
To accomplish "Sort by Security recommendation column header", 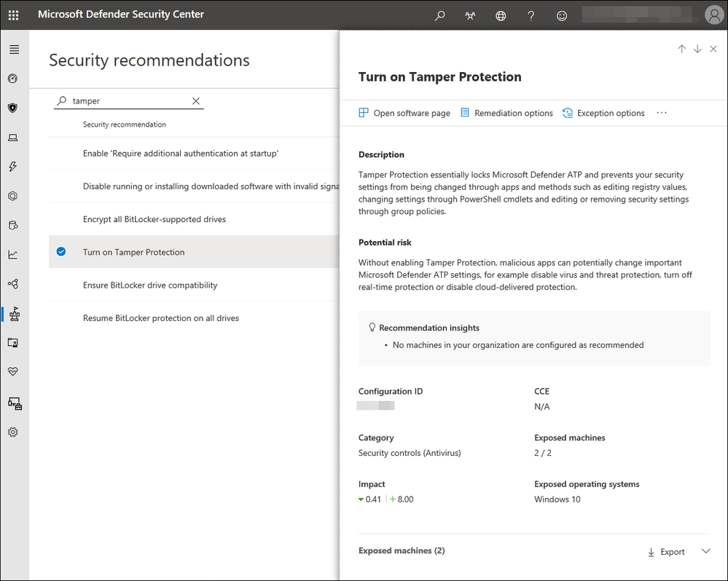I will pyautogui.click(x=125, y=125).
